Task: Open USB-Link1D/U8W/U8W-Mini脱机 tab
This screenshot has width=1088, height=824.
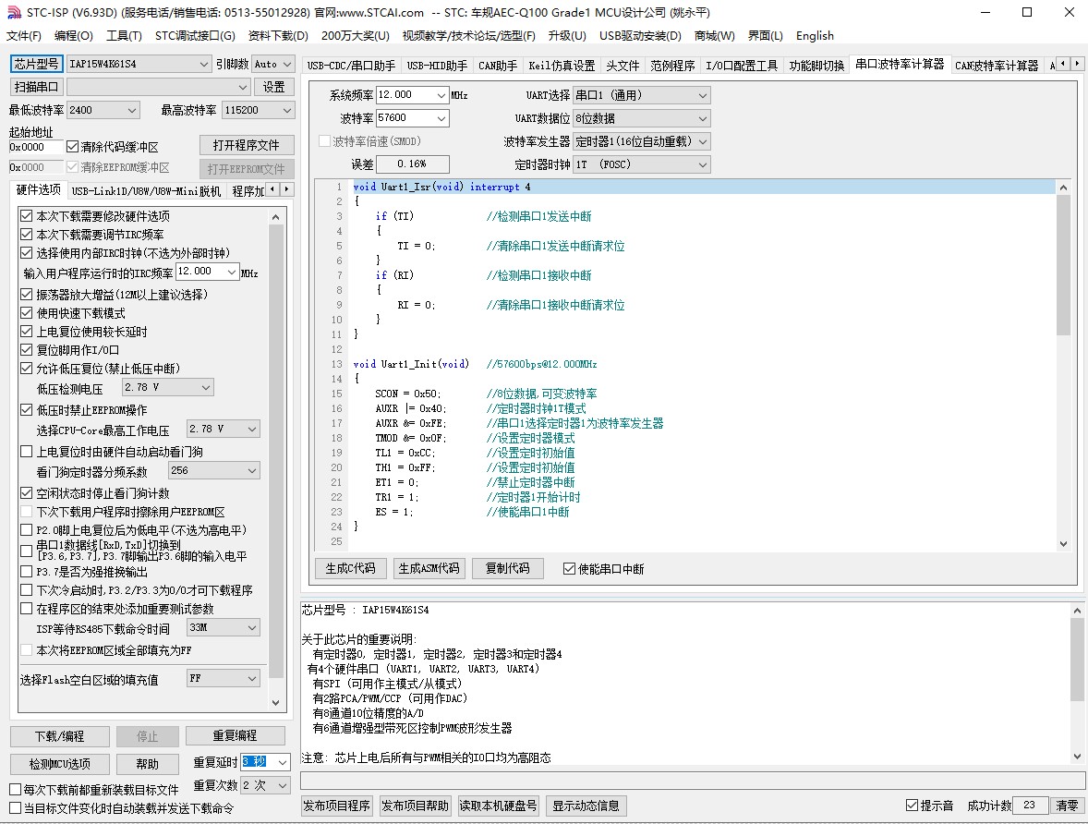Action: pyautogui.click(x=147, y=191)
